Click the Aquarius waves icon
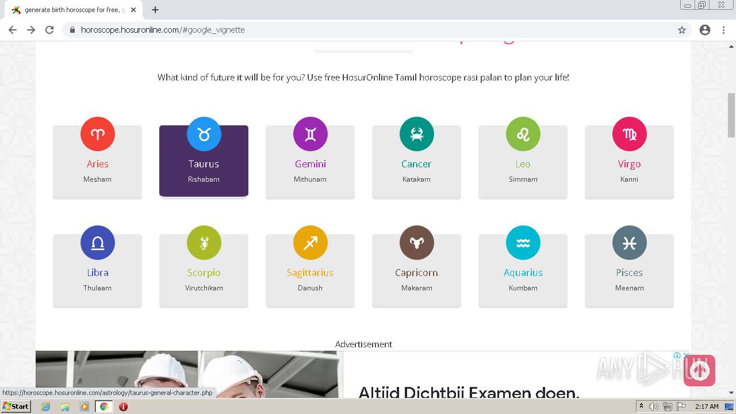This screenshot has width=736, height=414. pyautogui.click(x=523, y=243)
